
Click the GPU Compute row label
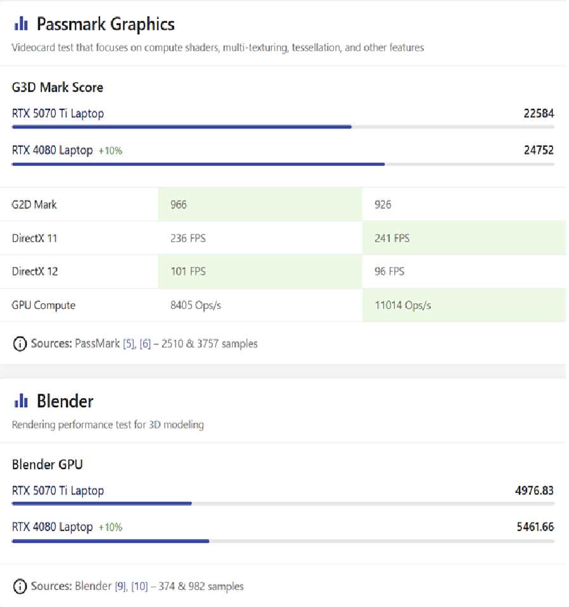(x=44, y=306)
